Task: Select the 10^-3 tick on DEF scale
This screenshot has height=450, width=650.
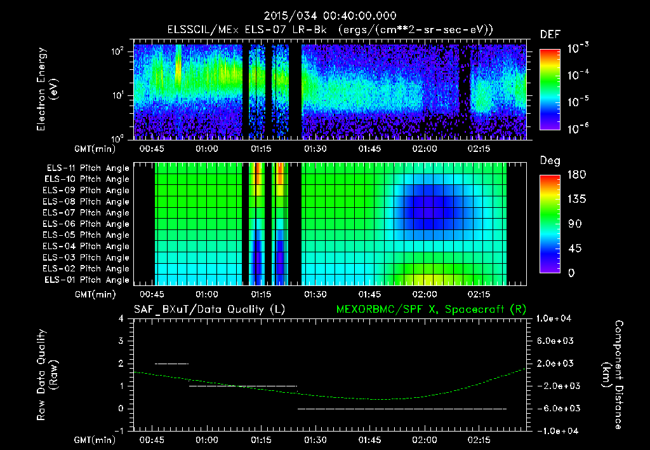Action: coord(578,48)
